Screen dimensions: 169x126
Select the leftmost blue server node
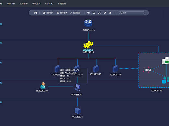(57, 69)
